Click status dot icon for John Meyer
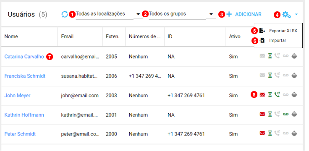 click(x=294, y=95)
